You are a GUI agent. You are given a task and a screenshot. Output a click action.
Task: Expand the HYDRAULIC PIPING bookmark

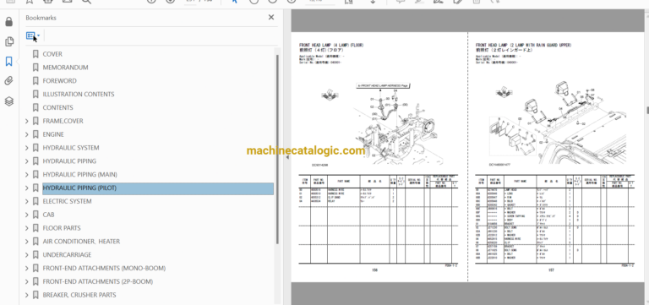coord(27,161)
